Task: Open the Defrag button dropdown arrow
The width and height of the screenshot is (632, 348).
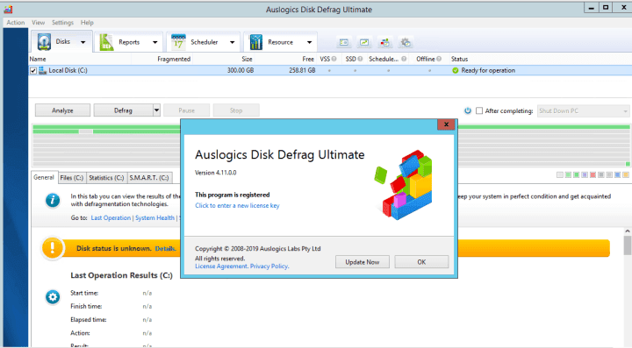Action: (156, 110)
